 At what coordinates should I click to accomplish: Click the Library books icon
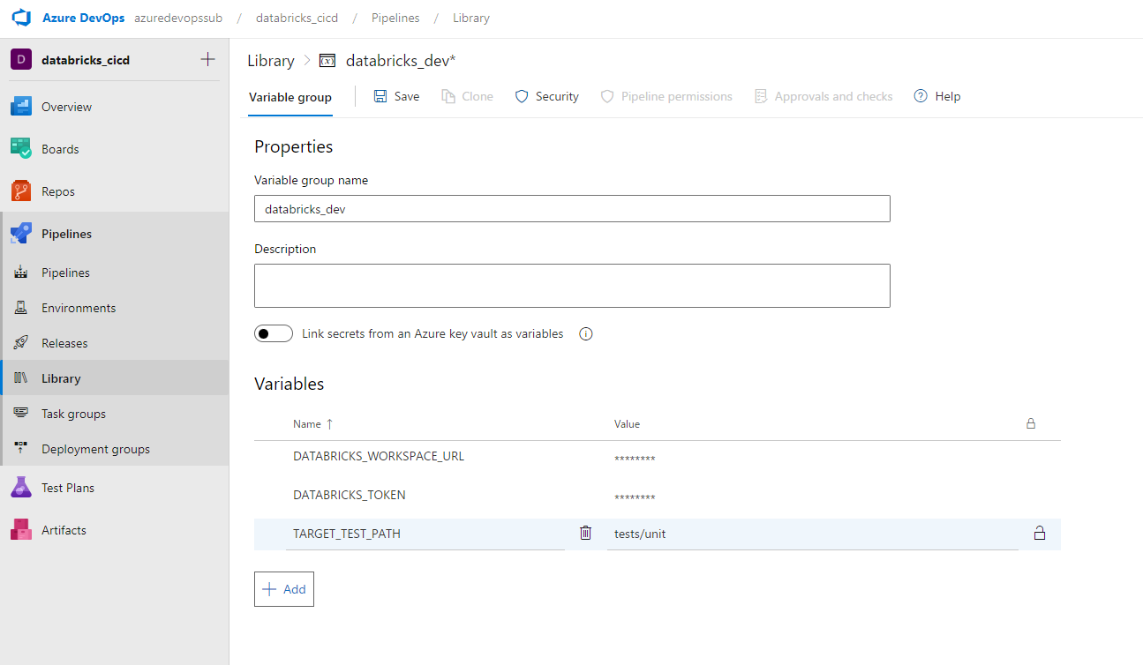(x=22, y=378)
